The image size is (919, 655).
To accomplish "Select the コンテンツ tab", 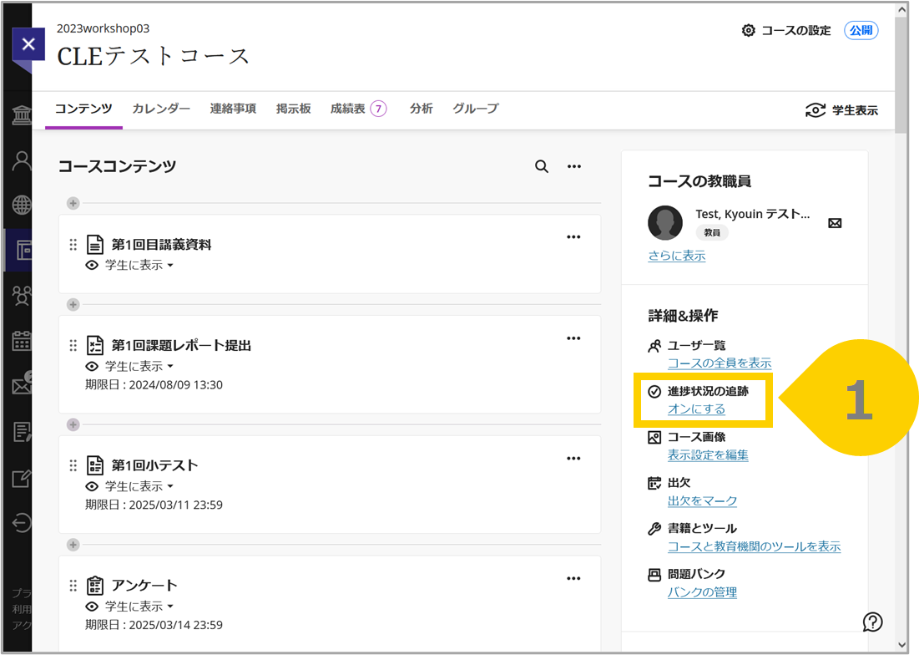I will [x=83, y=109].
